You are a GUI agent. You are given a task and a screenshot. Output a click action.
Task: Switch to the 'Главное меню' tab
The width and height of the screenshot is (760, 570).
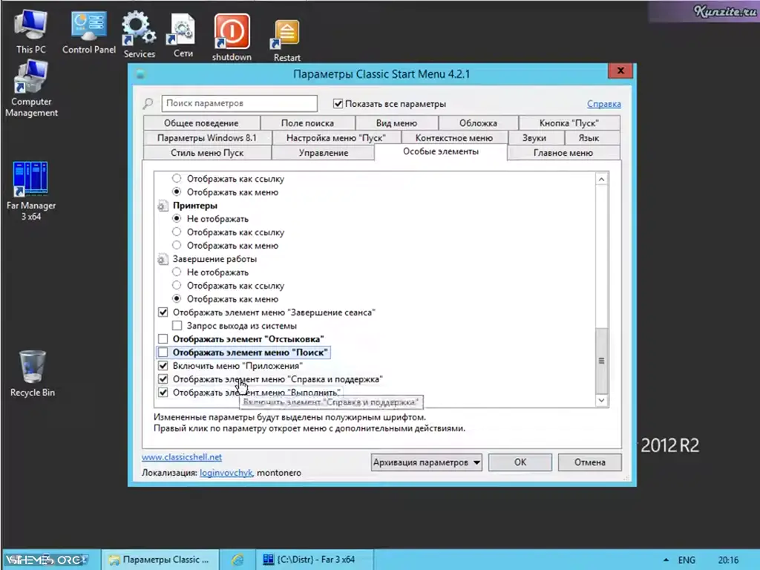pyautogui.click(x=563, y=152)
